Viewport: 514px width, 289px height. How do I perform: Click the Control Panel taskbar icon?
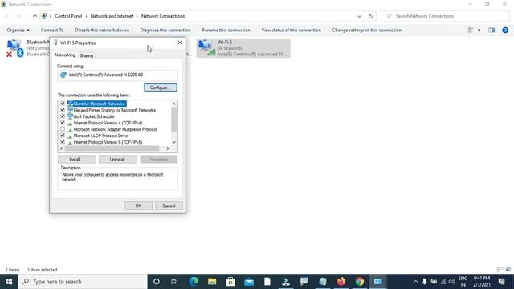tap(378, 282)
